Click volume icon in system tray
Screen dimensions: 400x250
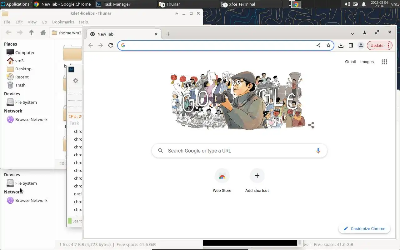point(347,4)
